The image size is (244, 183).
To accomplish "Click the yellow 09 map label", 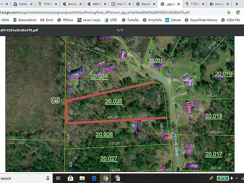I will [x=55, y=100].
